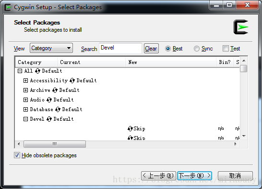Open the View Category dropdown
The height and width of the screenshot is (189, 262).
[x=51, y=48]
